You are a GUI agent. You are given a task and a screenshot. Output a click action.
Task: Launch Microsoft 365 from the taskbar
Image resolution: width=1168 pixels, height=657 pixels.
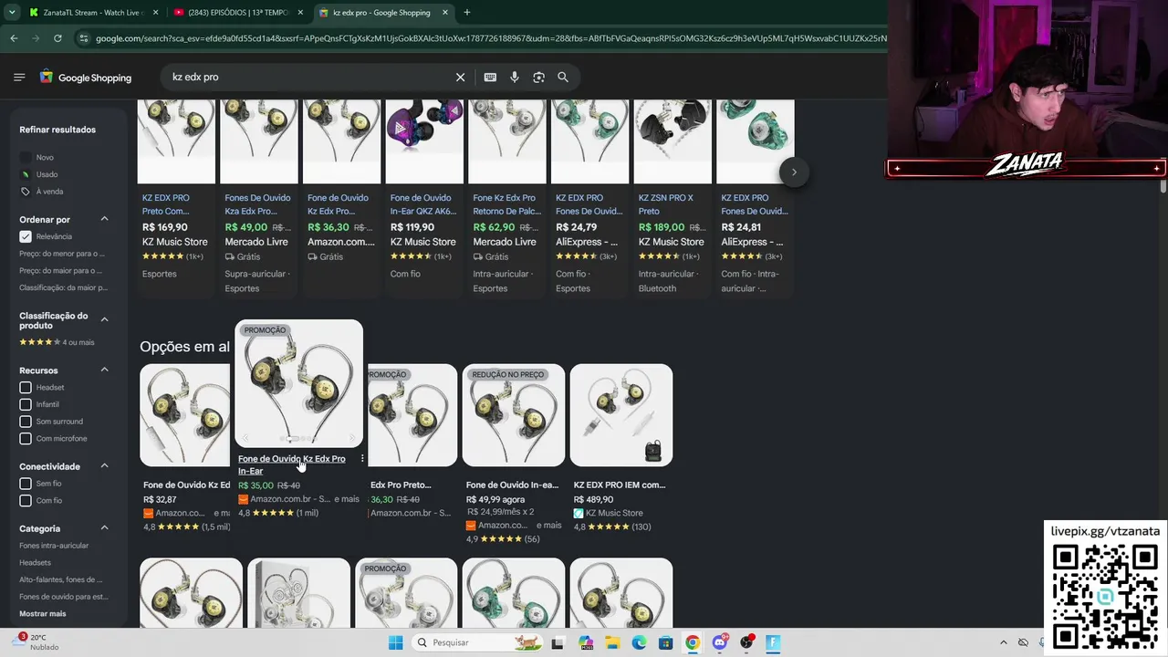click(586, 642)
